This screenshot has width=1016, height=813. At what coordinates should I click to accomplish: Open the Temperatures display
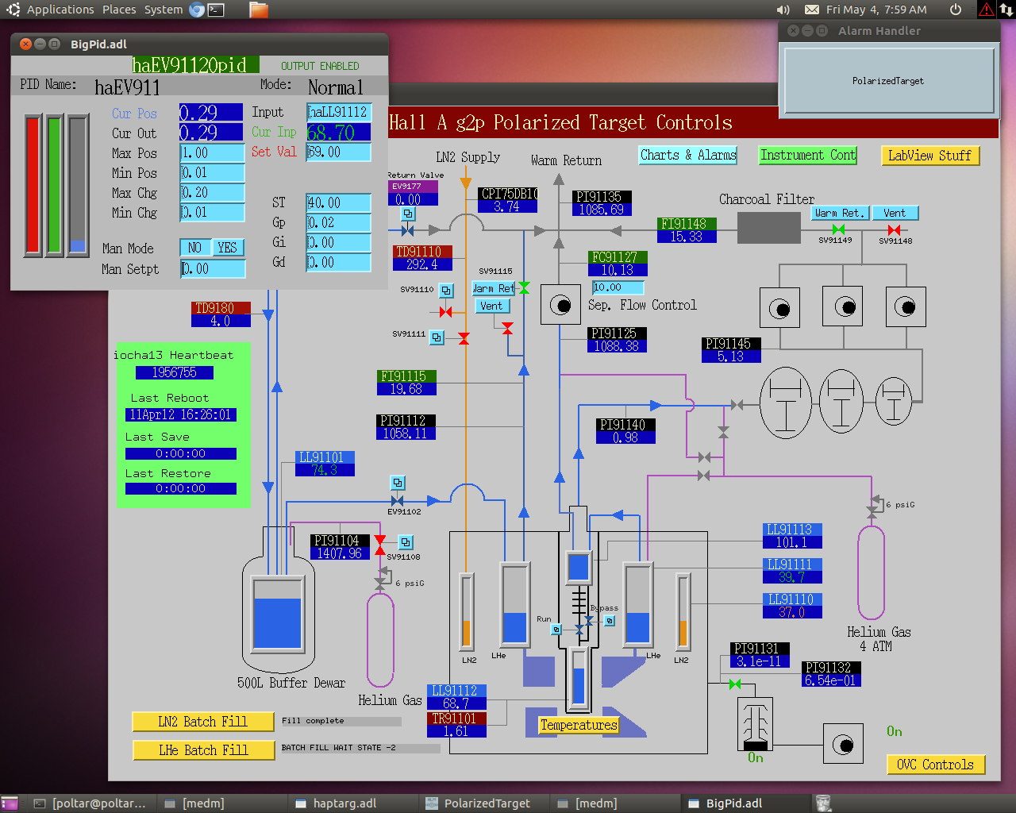(579, 725)
